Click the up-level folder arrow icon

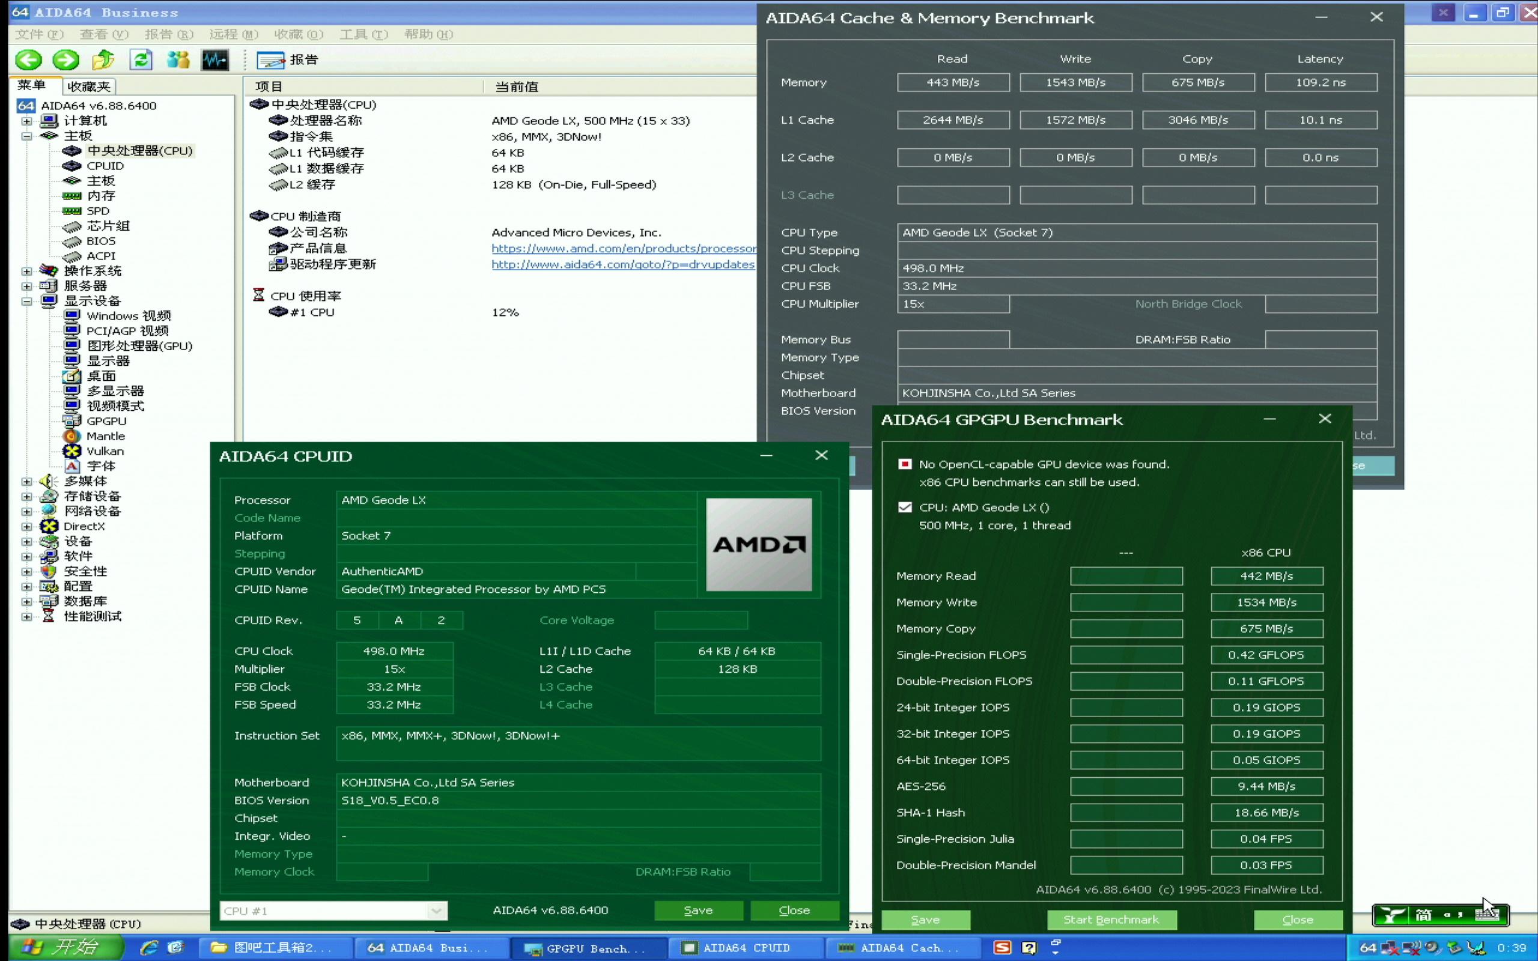click(103, 61)
